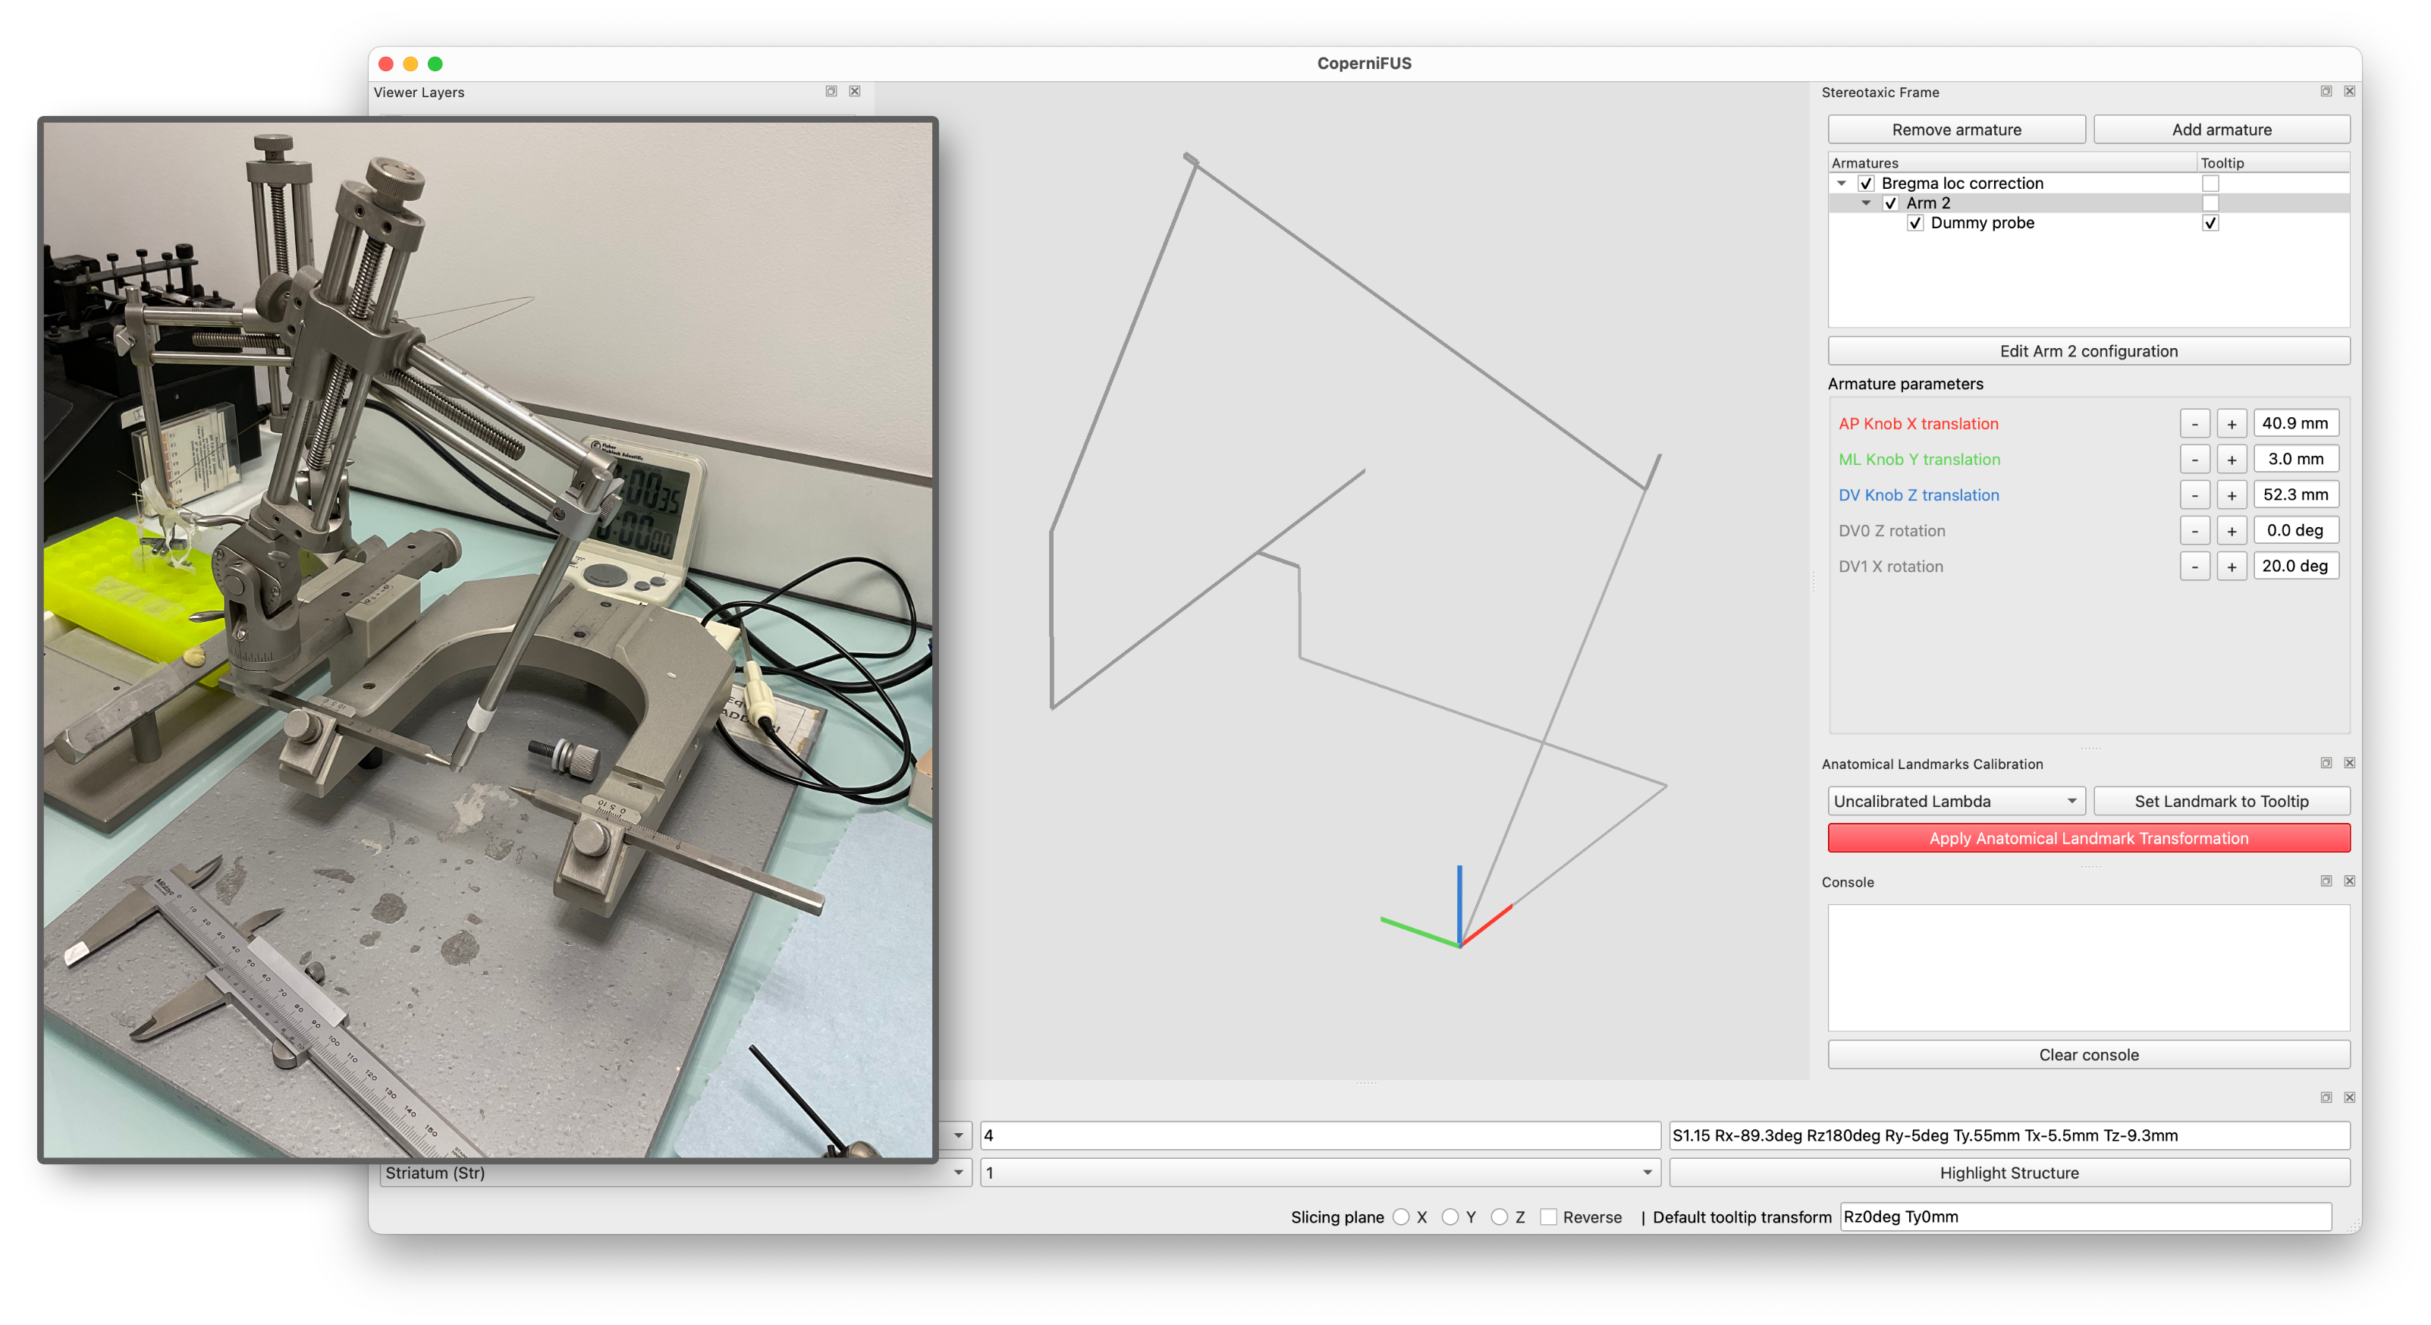Apply Anatomical Landmark Transformation
Screen dimensions: 2431x1325
[2088, 838]
